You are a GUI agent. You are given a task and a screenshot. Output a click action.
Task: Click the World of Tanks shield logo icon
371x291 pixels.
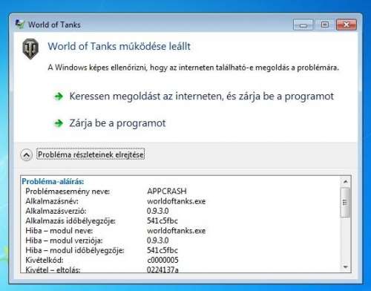point(30,49)
